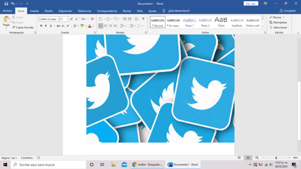Center align the paragraph
The image size is (301, 169).
(x=105, y=26)
